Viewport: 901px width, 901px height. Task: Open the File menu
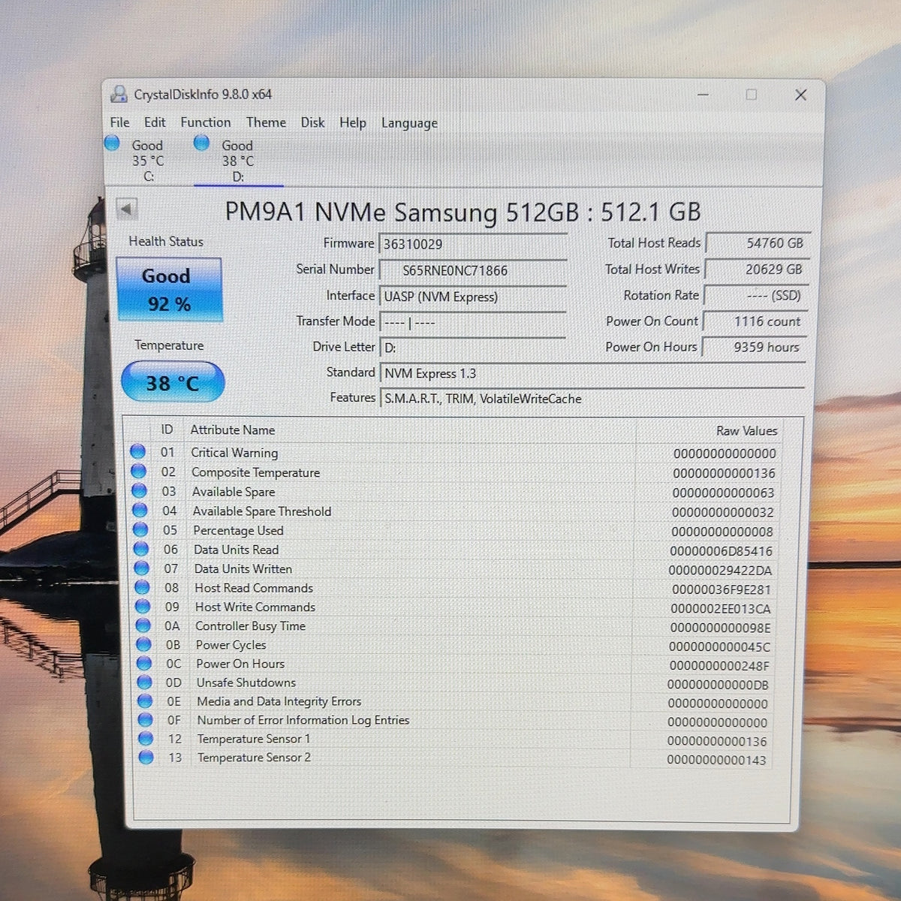(119, 122)
